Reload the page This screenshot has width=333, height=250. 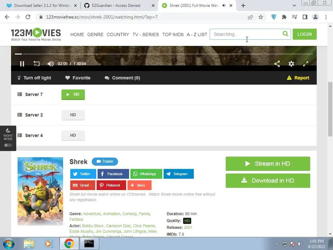coord(28,17)
